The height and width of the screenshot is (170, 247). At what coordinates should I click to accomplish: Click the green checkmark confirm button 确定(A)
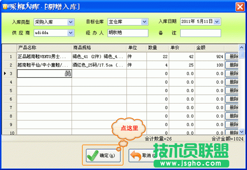pos(103,155)
